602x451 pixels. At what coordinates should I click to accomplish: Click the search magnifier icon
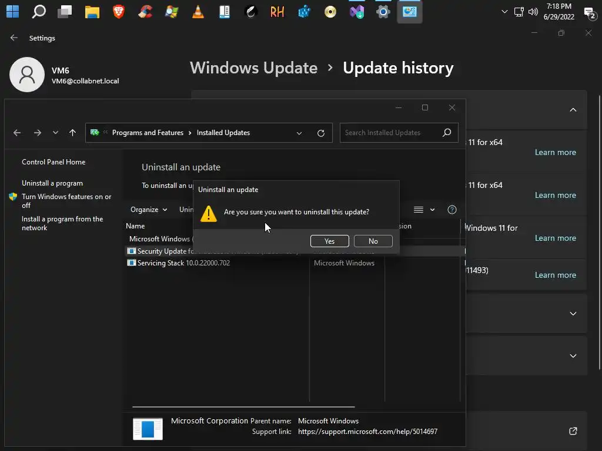pyautogui.click(x=447, y=133)
